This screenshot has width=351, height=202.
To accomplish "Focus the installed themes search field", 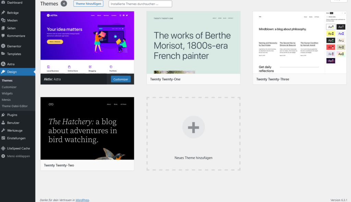I will (x=140, y=4).
